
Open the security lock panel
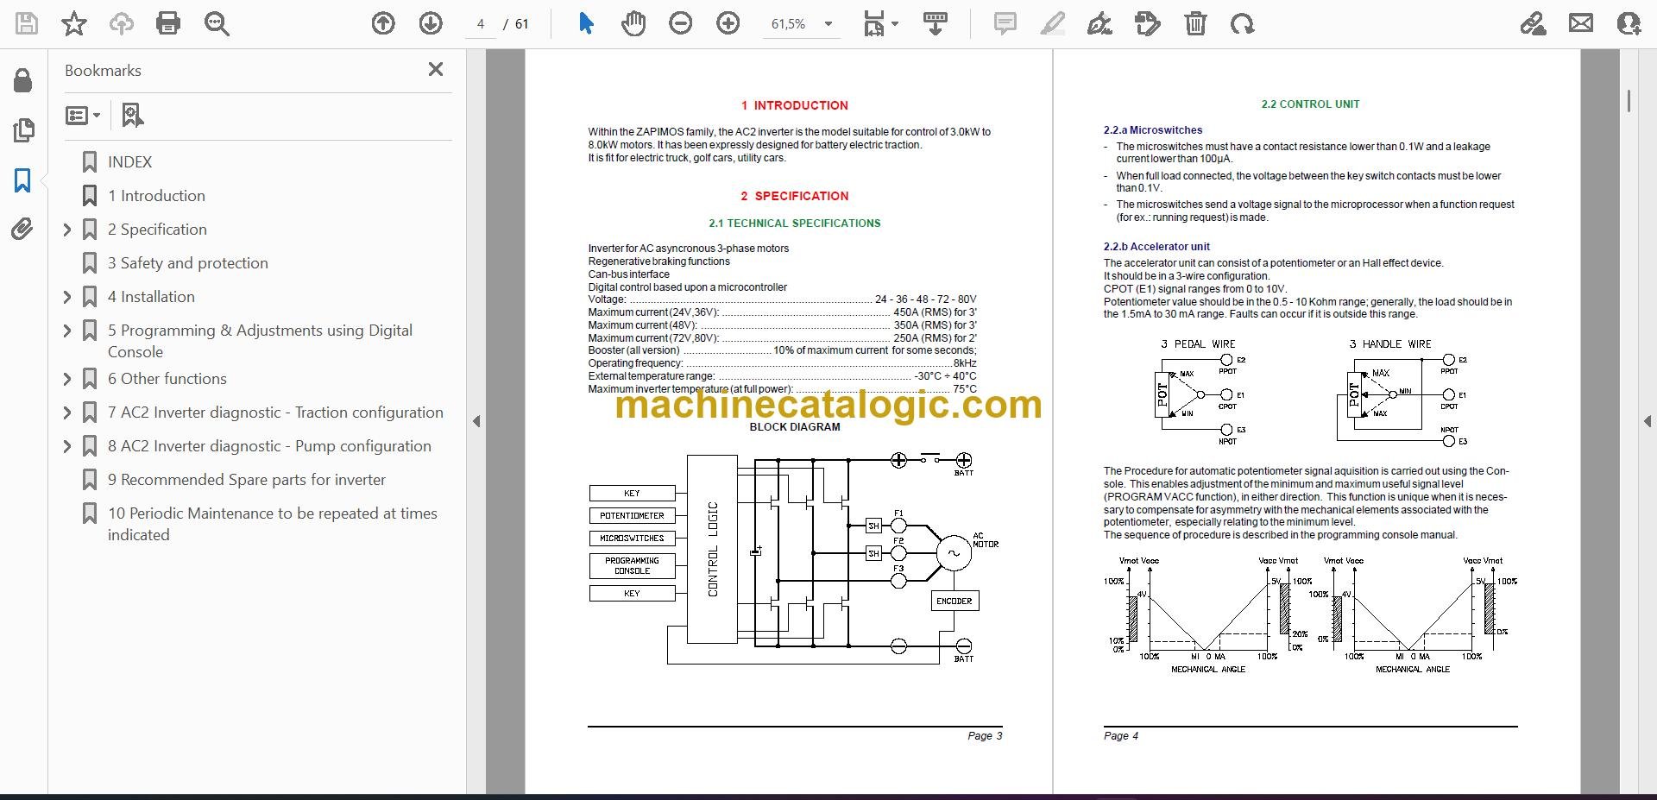23,80
